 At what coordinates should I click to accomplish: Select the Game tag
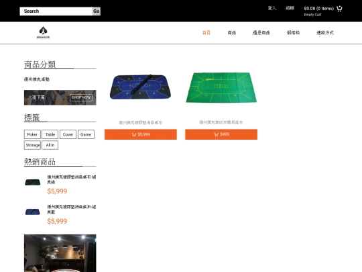point(86,134)
